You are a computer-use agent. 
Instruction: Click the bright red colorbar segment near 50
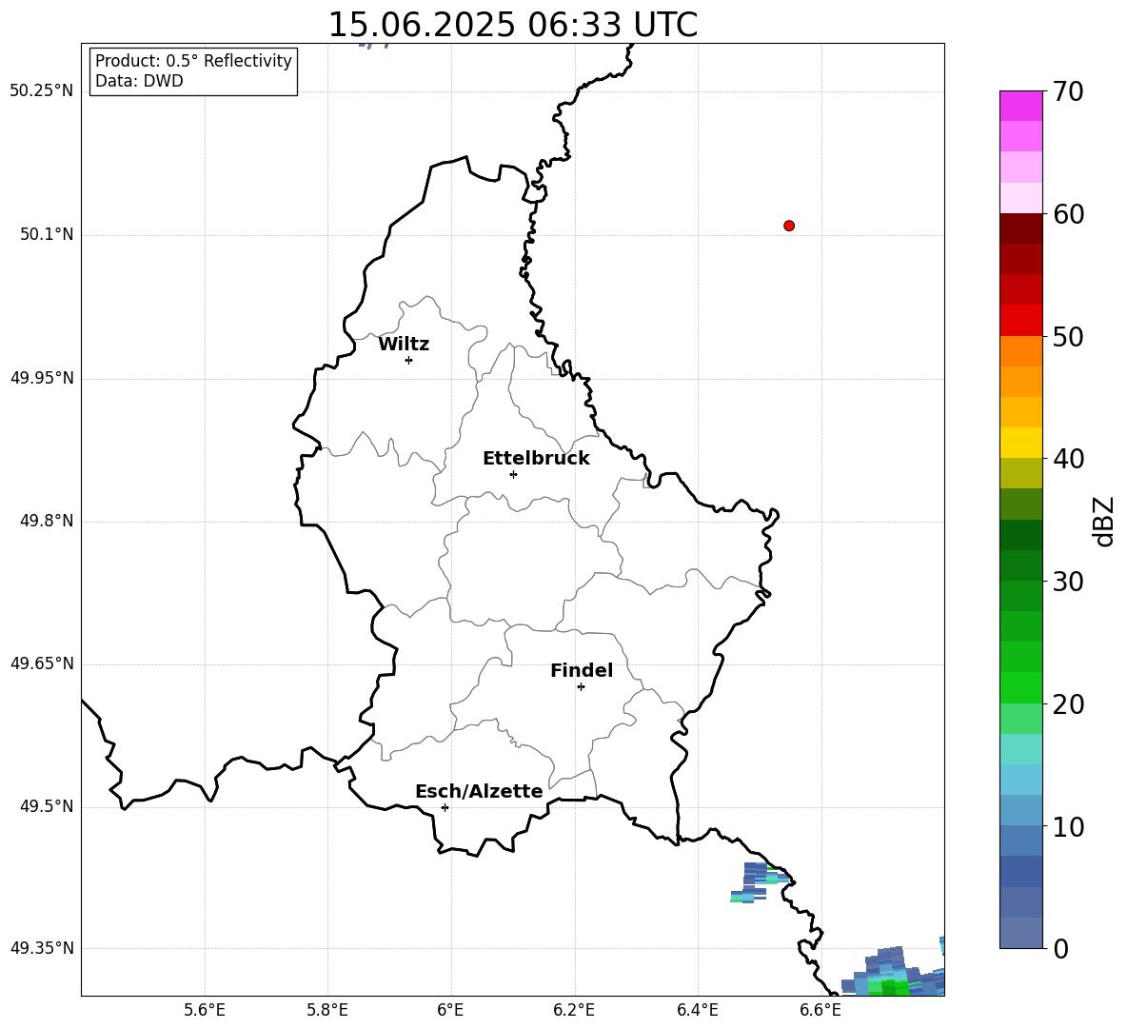pos(1020,321)
